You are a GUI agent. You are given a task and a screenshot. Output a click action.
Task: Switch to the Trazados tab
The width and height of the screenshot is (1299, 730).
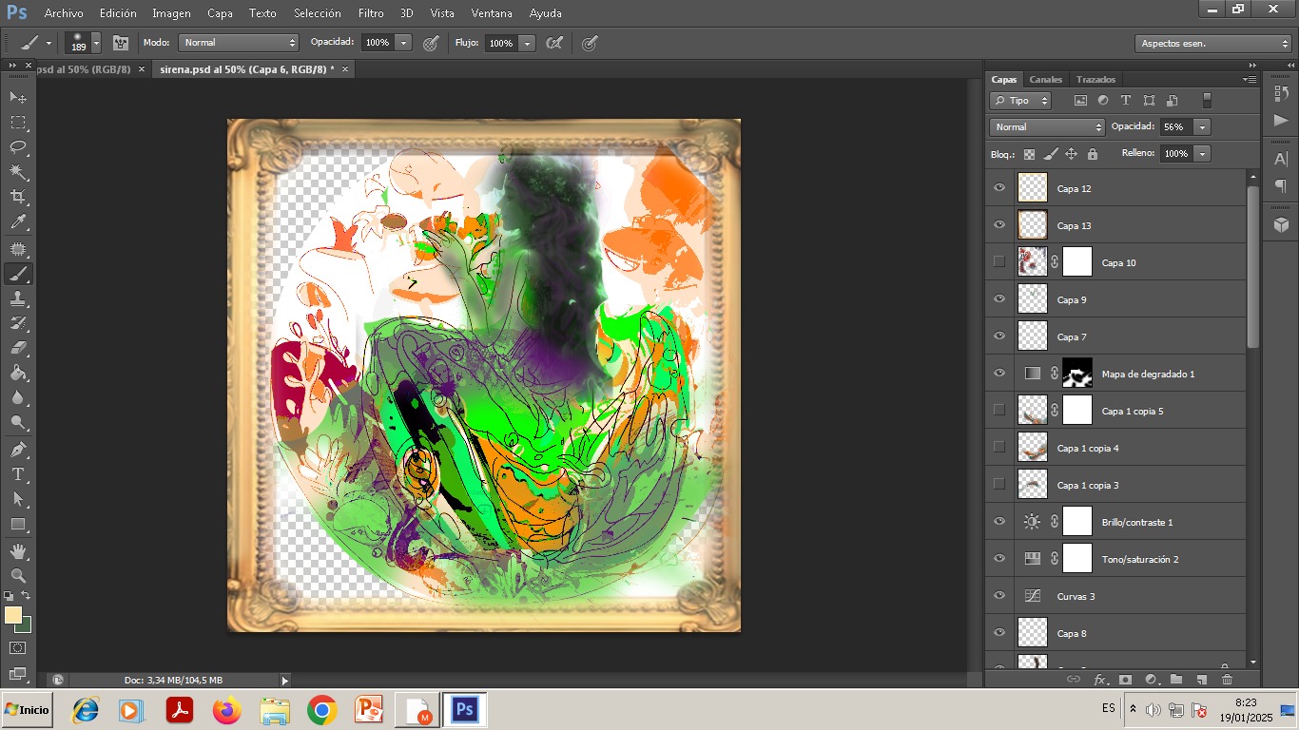click(1095, 79)
